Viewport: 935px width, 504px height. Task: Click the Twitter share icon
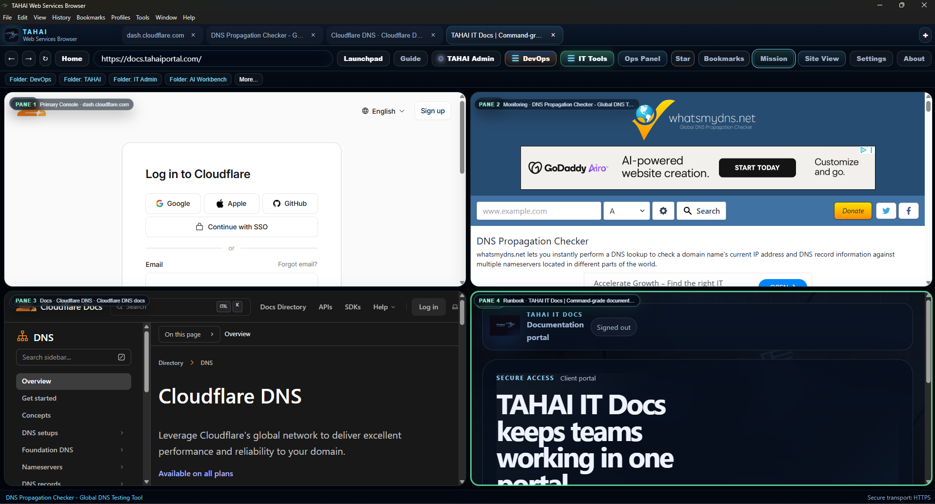[886, 211]
